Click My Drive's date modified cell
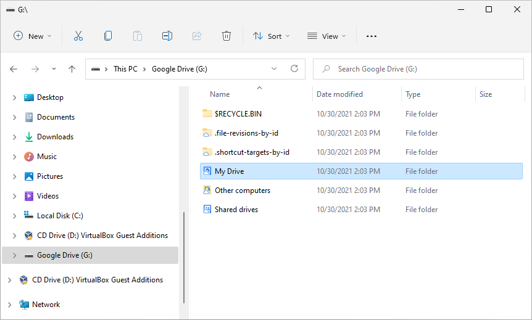The height and width of the screenshot is (320, 532). [x=348, y=171]
